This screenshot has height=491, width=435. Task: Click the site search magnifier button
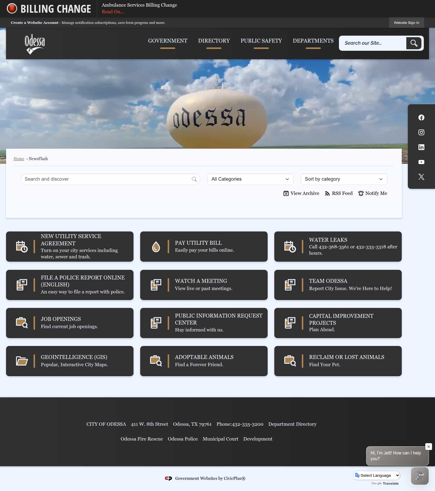414,43
